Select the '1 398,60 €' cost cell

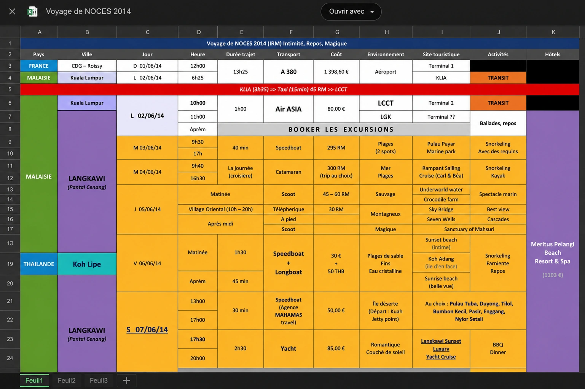coord(336,72)
